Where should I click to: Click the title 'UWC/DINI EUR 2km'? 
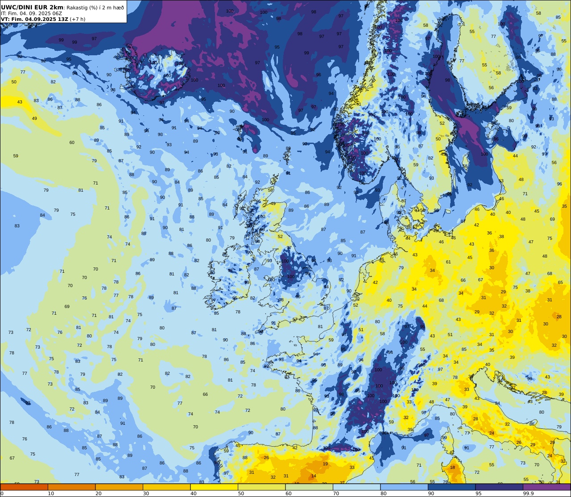tap(32, 7)
